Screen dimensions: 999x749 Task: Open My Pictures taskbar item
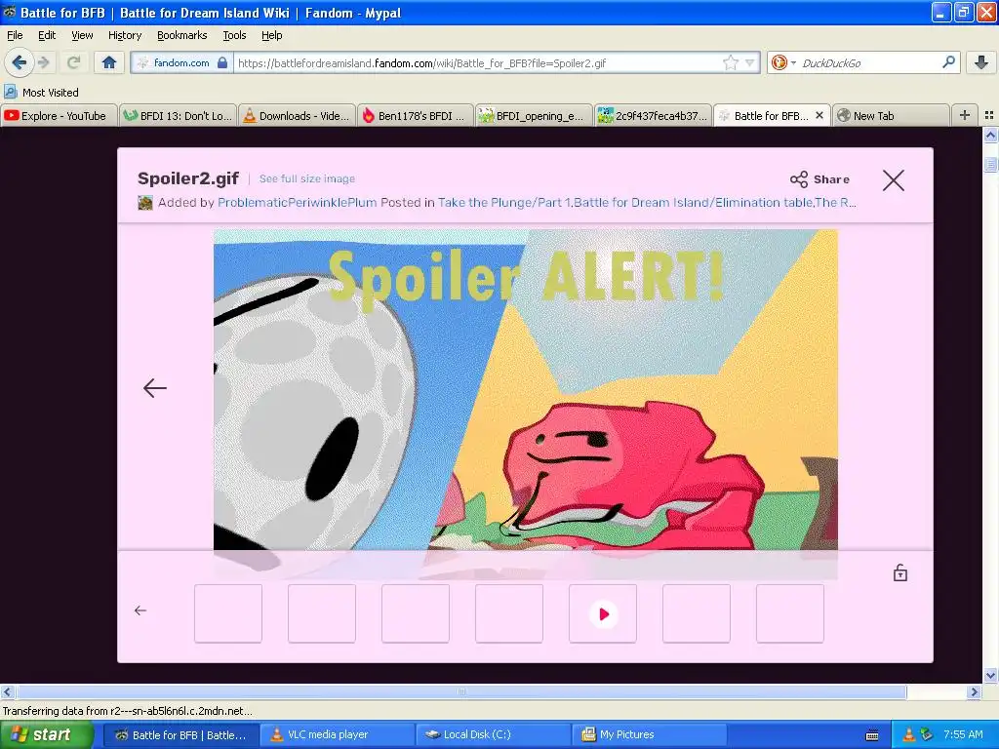pyautogui.click(x=650, y=734)
